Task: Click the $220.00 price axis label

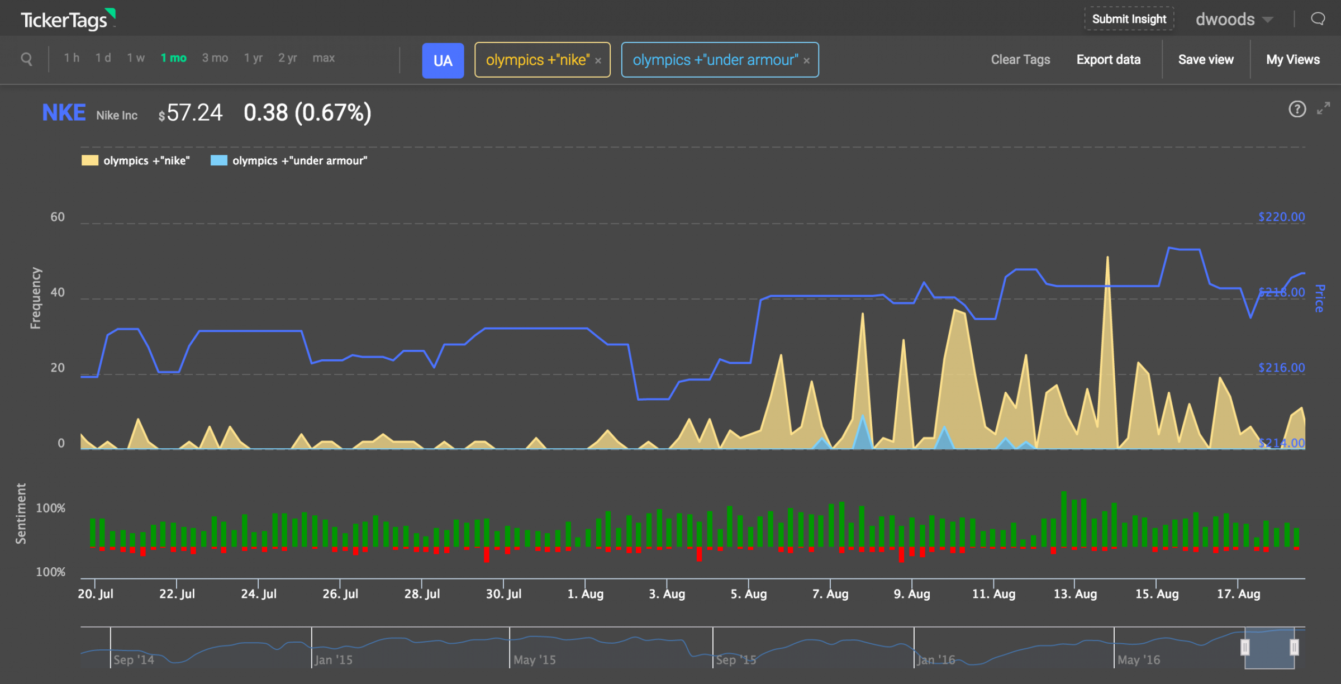Action: point(1282,217)
